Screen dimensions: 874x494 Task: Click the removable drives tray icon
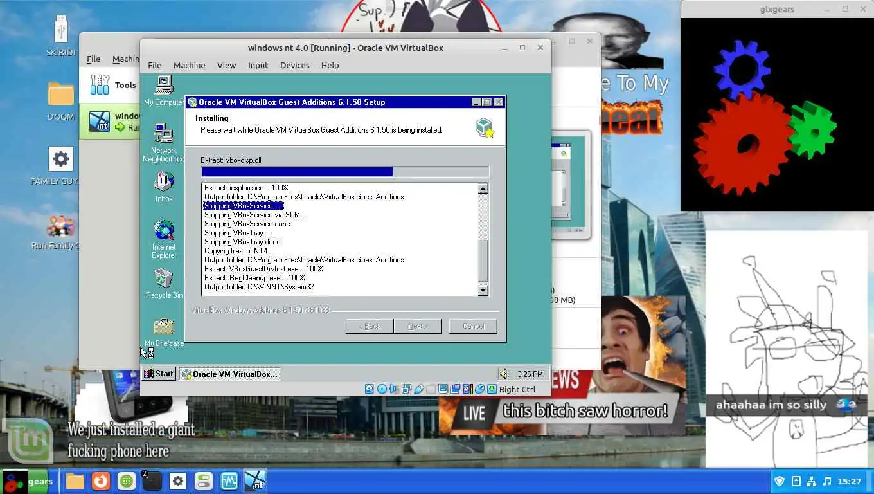[796, 481]
